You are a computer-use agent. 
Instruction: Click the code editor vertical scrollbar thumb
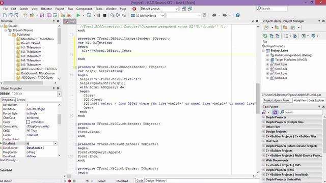pyautogui.click(x=258, y=98)
